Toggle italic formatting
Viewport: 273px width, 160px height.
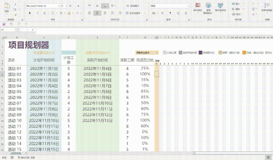(x=37, y=13)
